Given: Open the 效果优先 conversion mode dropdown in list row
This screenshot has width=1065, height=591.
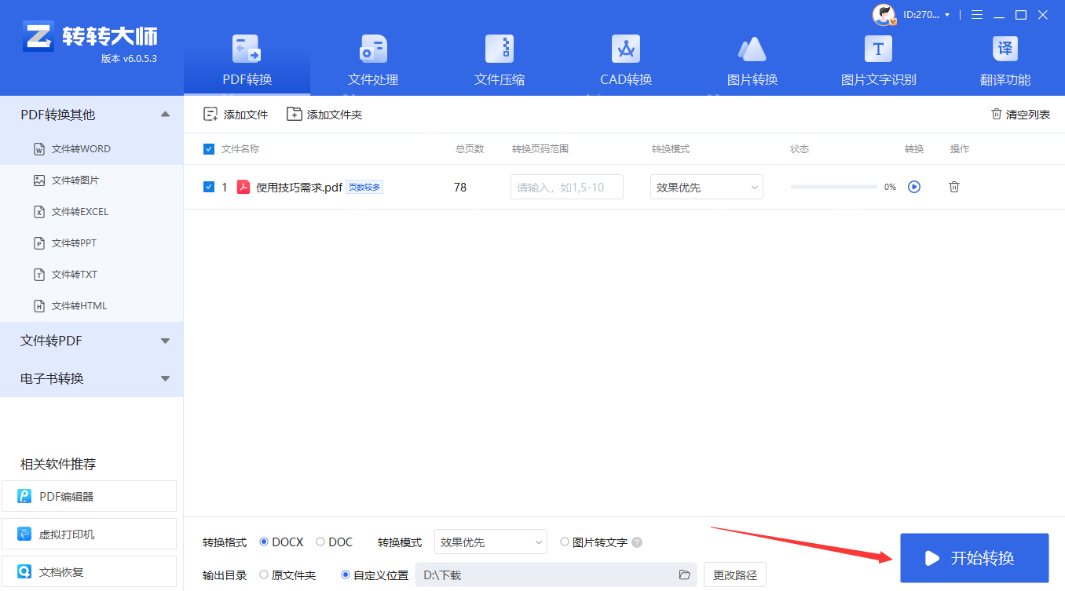Looking at the screenshot, I should point(705,187).
